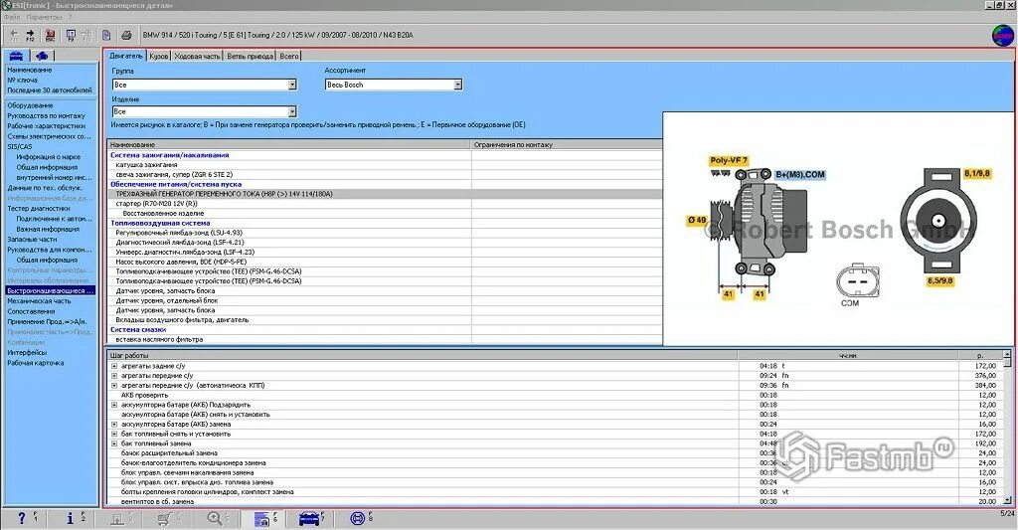Click the shopping cart icon in bottom bar

[165, 518]
